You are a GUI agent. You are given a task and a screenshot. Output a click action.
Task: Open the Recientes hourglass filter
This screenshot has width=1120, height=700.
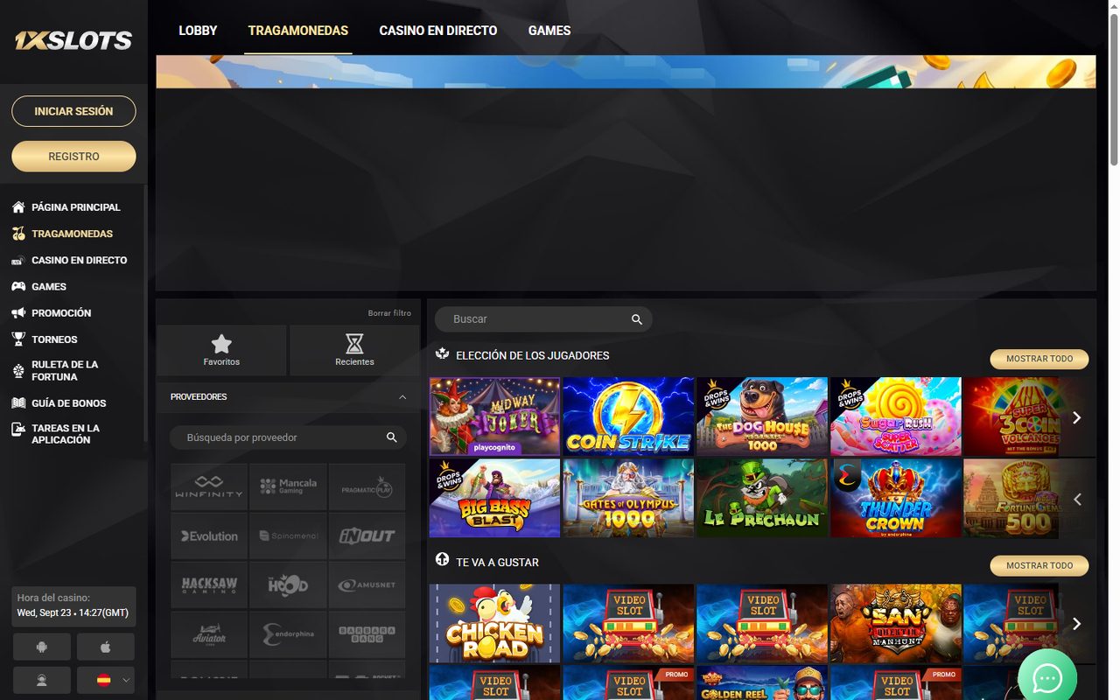click(x=354, y=350)
